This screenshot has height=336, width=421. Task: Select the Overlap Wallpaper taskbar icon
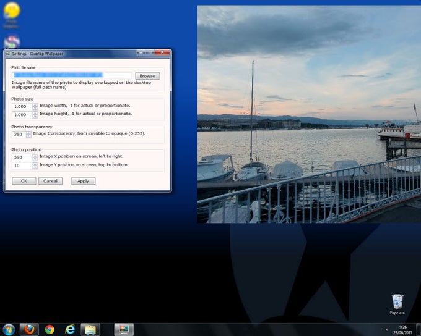click(x=124, y=330)
